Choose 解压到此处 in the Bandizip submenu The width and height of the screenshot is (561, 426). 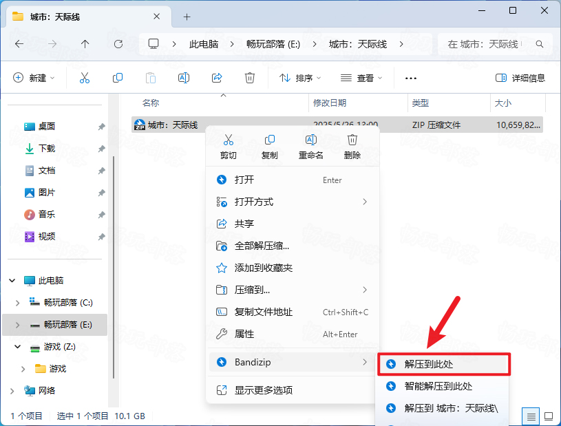[444, 364]
